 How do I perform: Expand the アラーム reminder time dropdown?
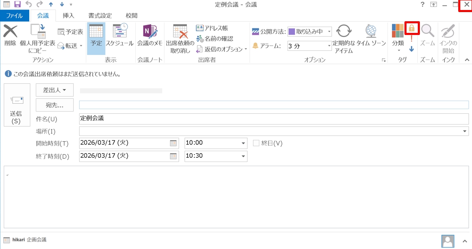(329, 46)
